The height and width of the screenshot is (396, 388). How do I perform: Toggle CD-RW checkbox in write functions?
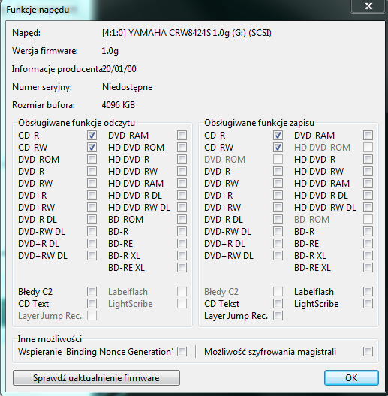(x=278, y=147)
